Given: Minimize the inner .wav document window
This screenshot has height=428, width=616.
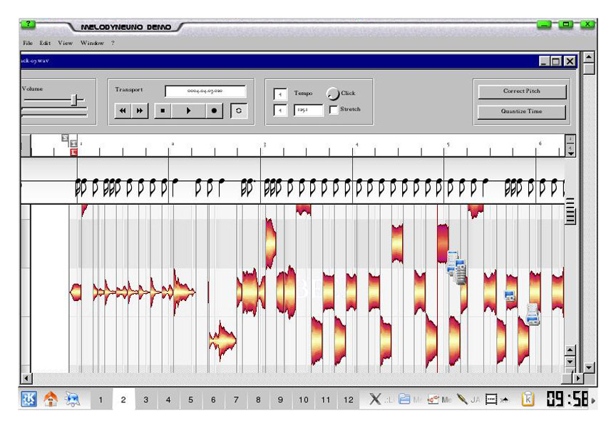Looking at the screenshot, I should point(544,61).
